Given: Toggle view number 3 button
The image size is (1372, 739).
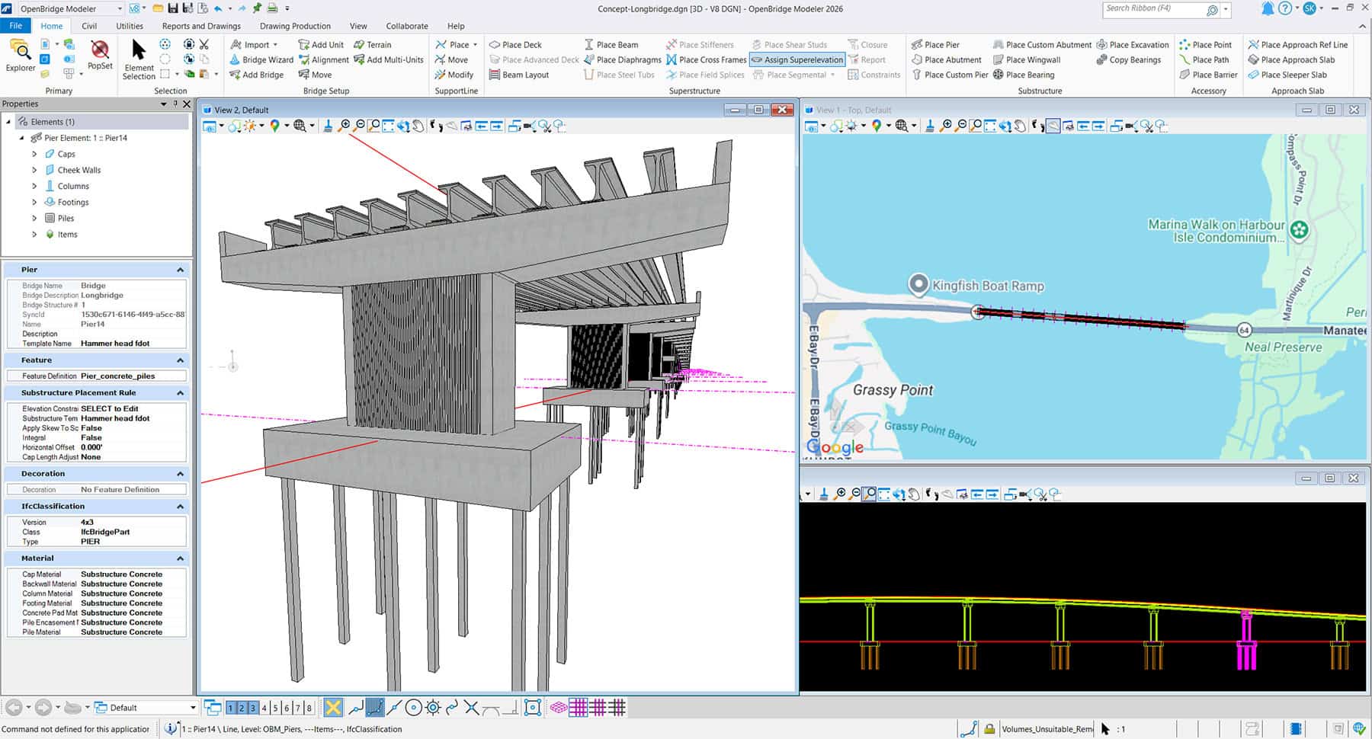Looking at the screenshot, I should [253, 708].
